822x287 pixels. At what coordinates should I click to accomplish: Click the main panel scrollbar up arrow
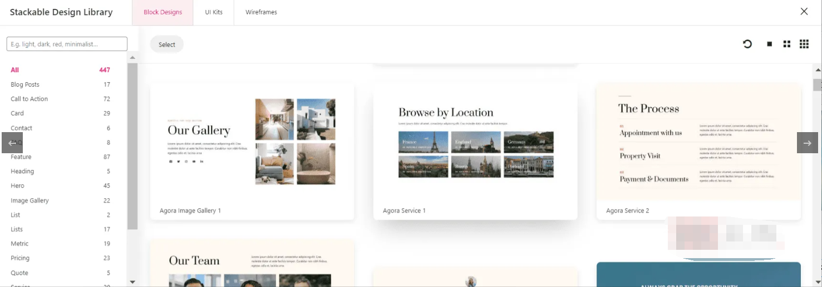pyautogui.click(x=818, y=70)
